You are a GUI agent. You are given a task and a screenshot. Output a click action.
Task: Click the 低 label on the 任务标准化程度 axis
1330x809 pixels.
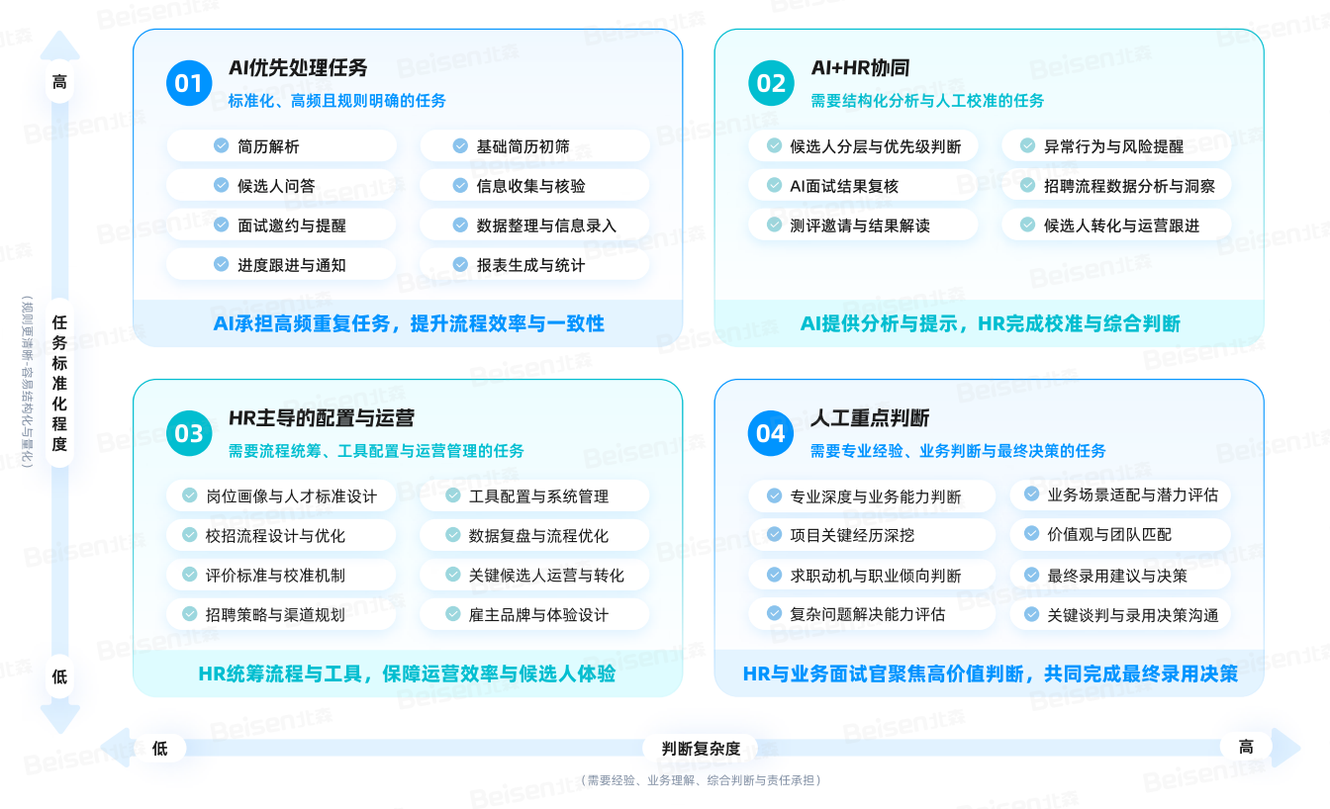pos(59,676)
